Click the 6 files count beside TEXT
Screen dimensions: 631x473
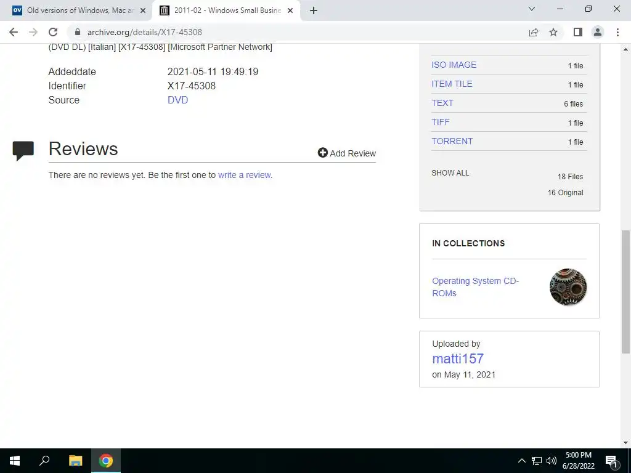pos(574,103)
